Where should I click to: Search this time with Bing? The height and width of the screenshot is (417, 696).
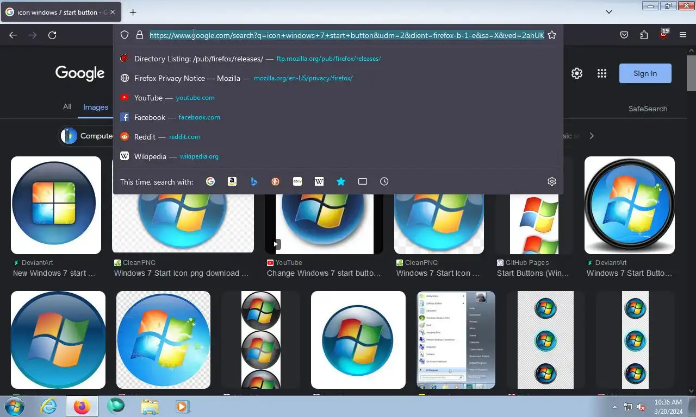click(254, 181)
